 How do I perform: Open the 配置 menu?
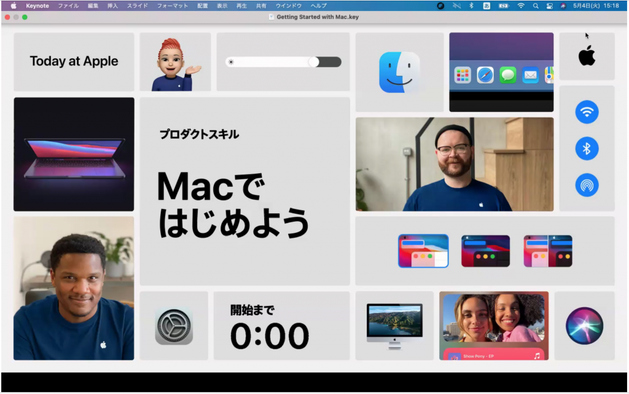point(203,6)
